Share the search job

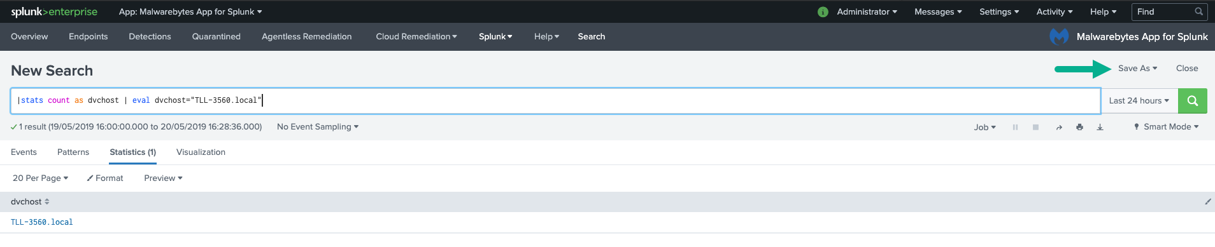pos(1059,127)
